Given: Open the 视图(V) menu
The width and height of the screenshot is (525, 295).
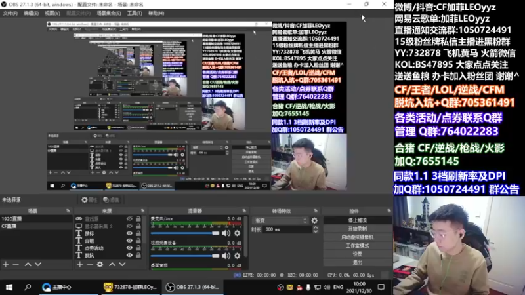Looking at the screenshot, I should pos(52,13).
